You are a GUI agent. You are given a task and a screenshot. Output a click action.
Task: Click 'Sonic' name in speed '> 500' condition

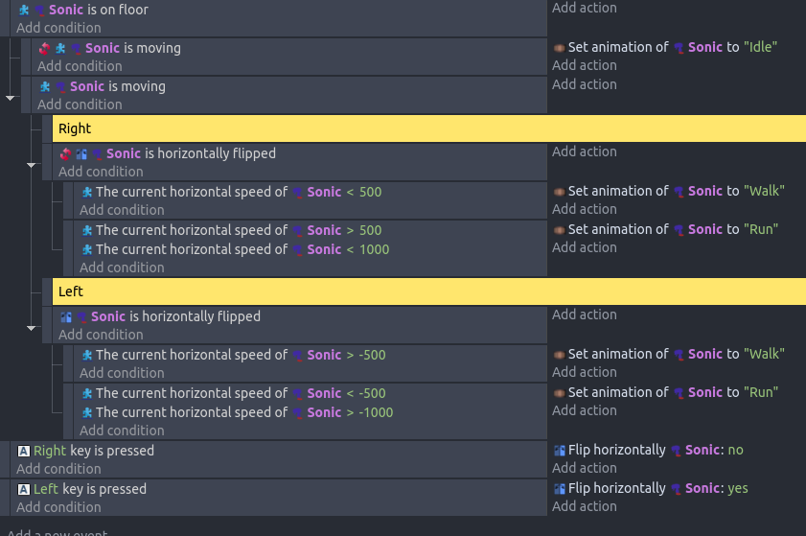point(324,230)
